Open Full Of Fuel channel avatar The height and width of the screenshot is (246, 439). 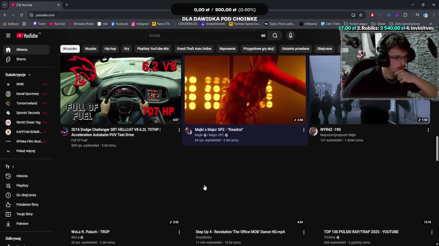[x=64, y=132]
